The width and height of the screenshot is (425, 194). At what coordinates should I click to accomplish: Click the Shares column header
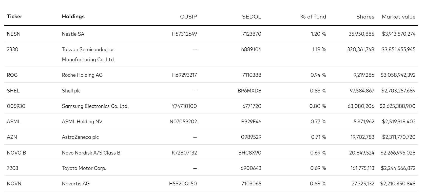(x=365, y=17)
